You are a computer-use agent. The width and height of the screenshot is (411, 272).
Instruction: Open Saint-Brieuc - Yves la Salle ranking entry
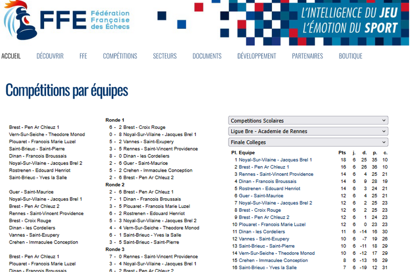click(x=268, y=268)
